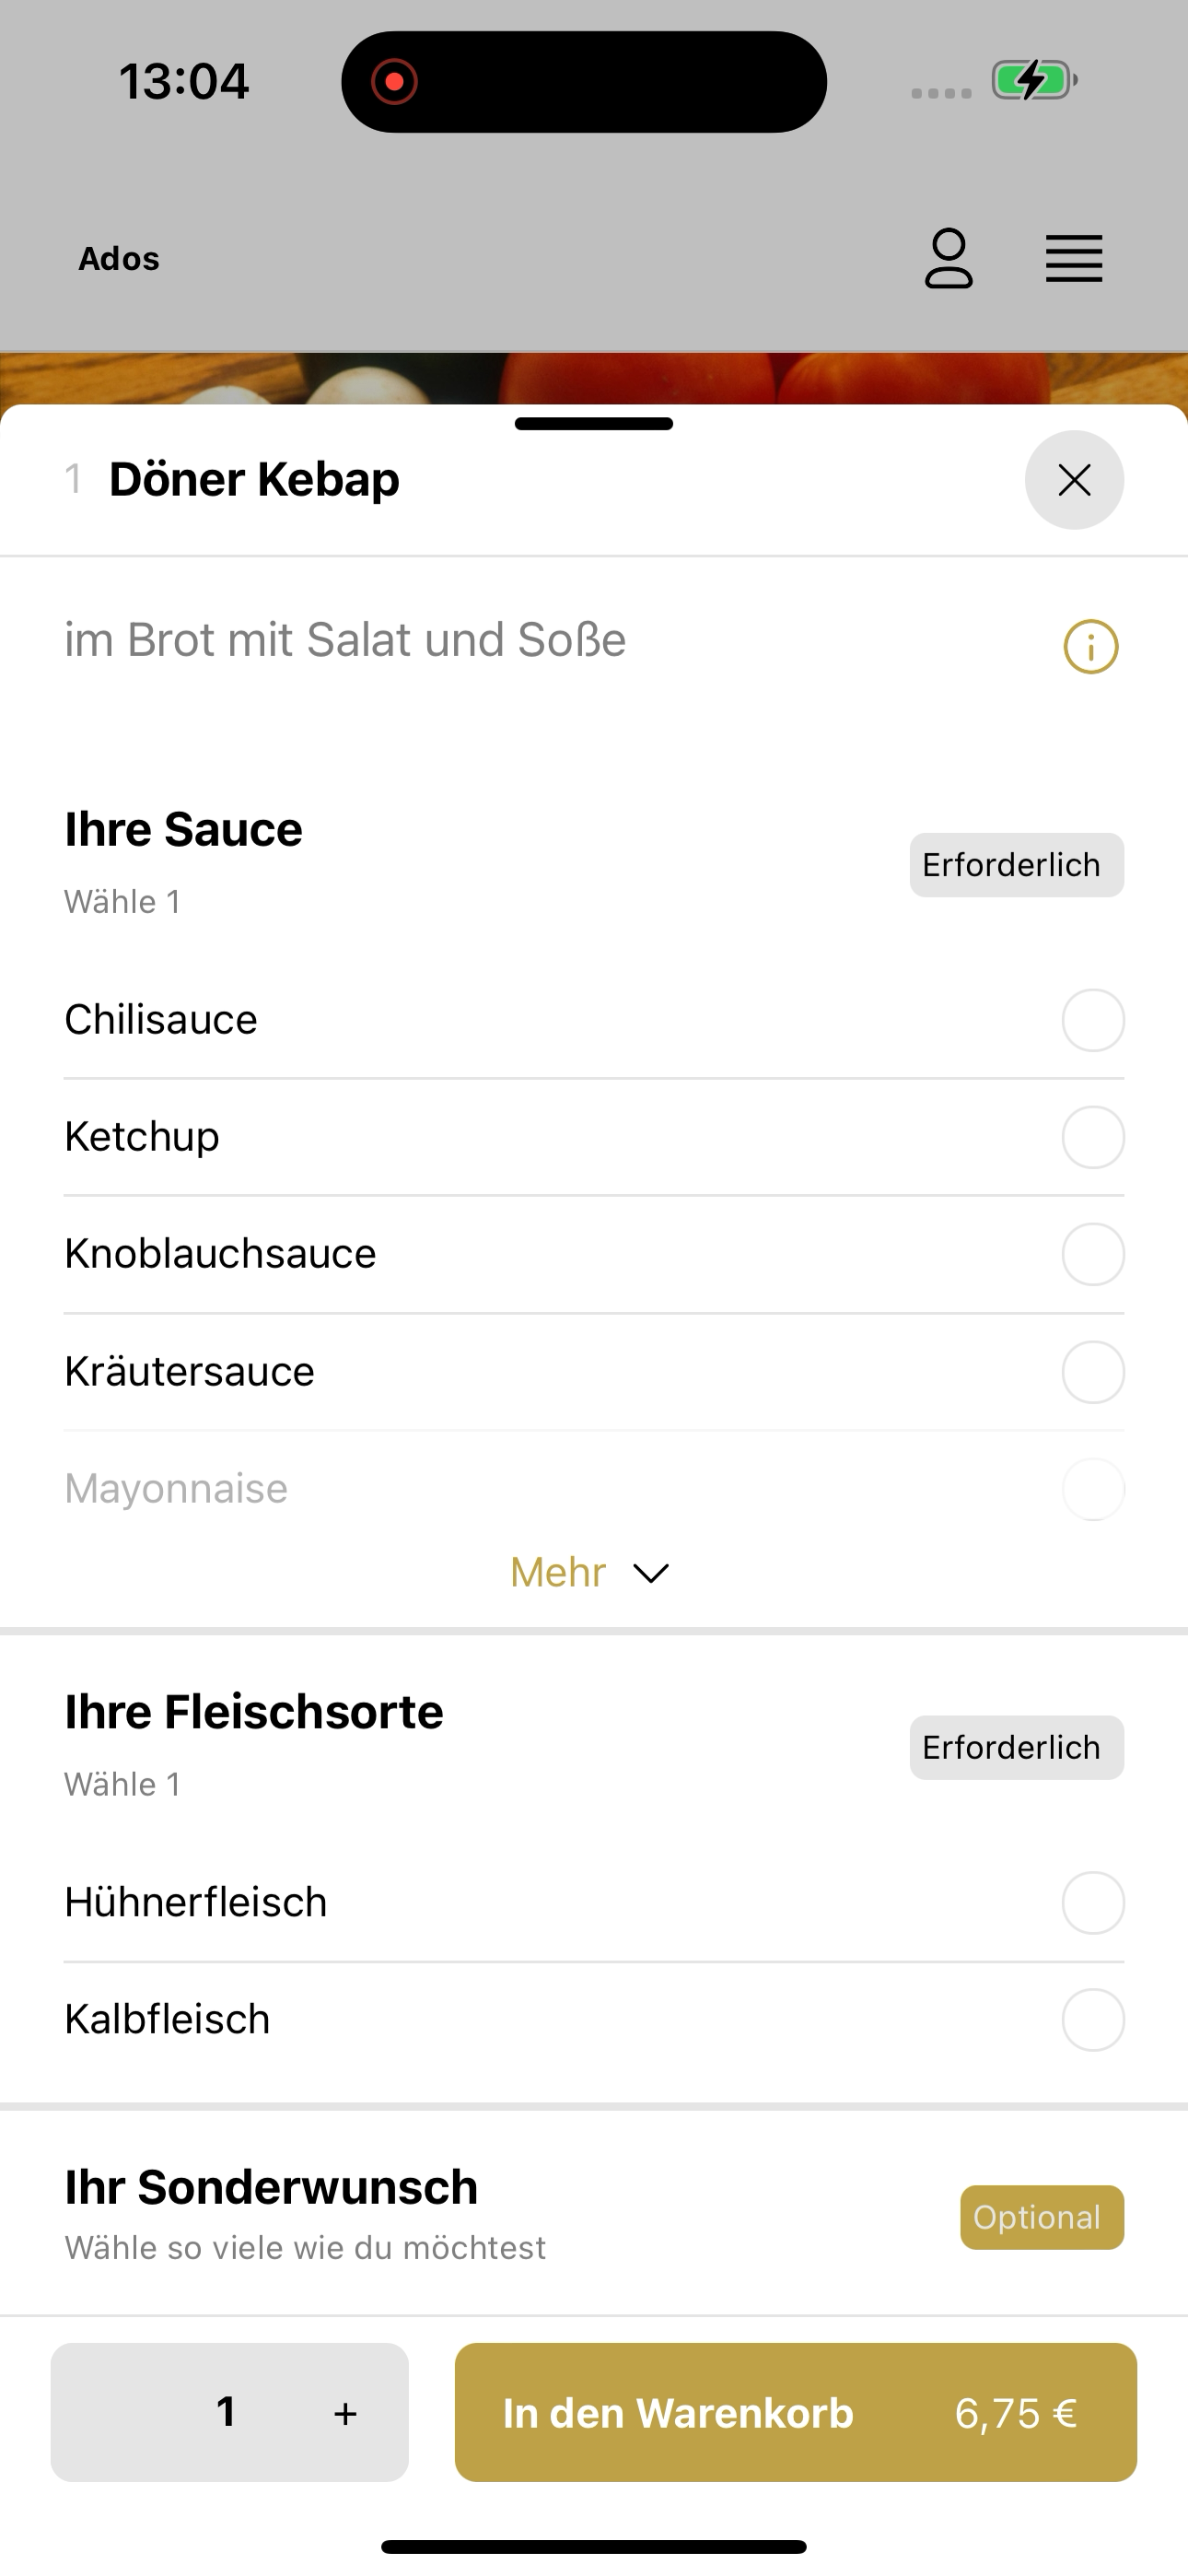
Task: Tap the product info icon
Action: 1090,647
